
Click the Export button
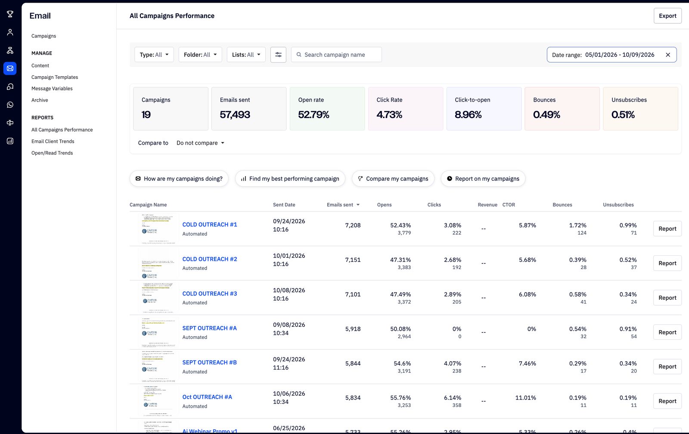pyautogui.click(x=667, y=16)
